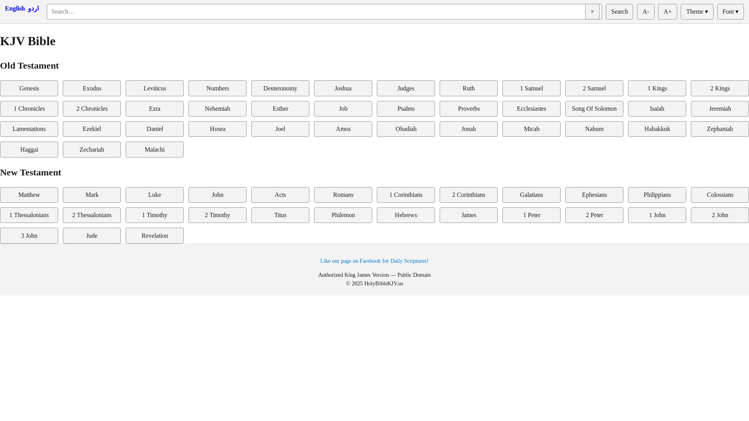Open the book of Romans
Image resolution: width=749 pixels, height=421 pixels.
point(343,195)
